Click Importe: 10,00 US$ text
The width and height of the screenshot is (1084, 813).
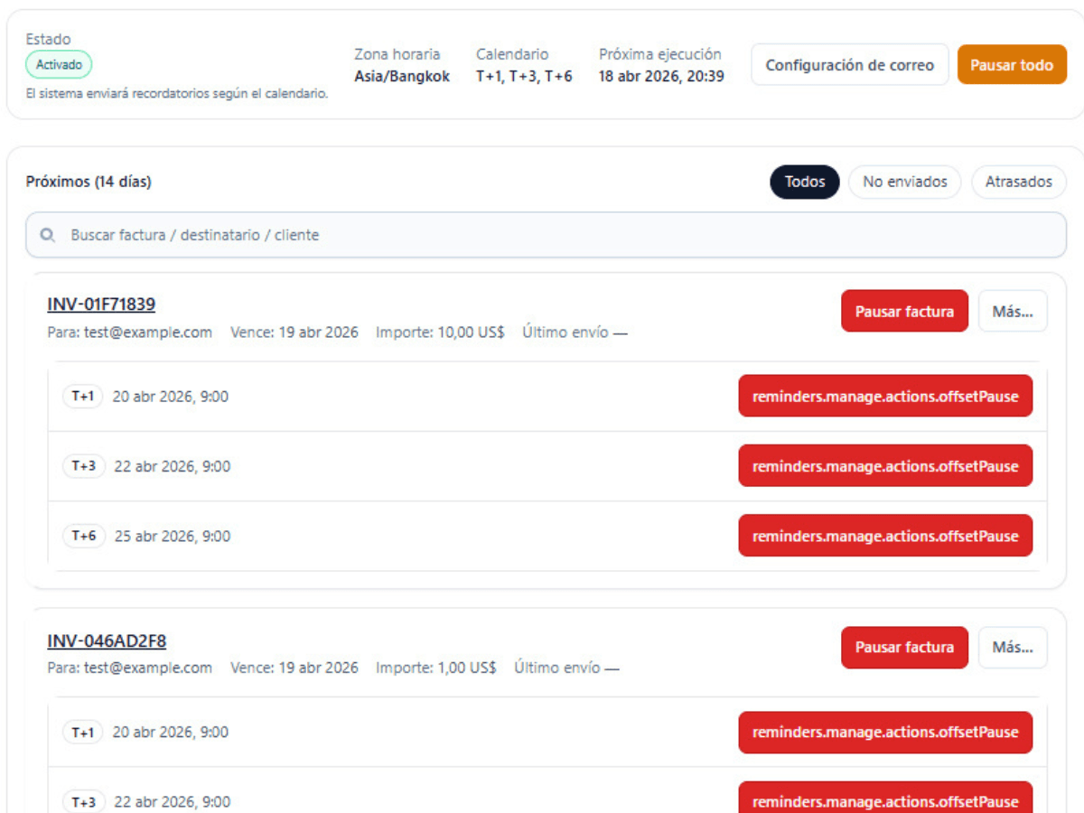coord(440,332)
